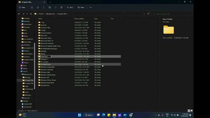
Task: Show hidden system tray icons chevron
Action: click(x=156, y=115)
